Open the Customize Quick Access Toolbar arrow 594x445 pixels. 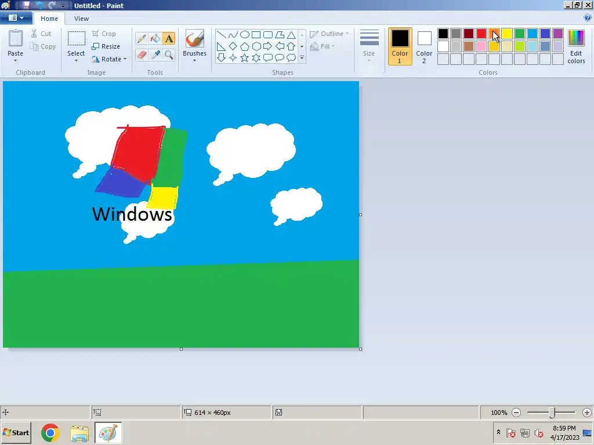[x=63, y=6]
